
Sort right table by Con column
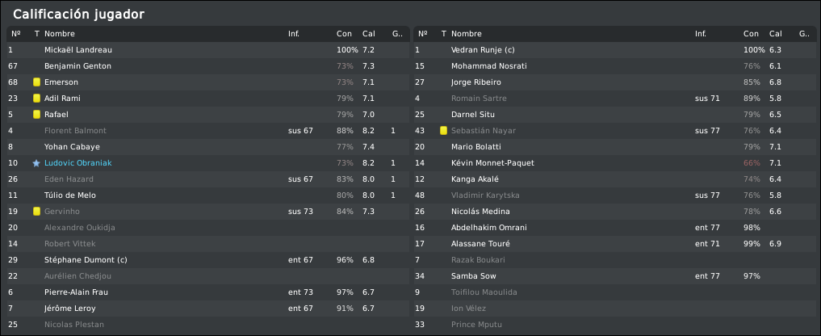751,34
